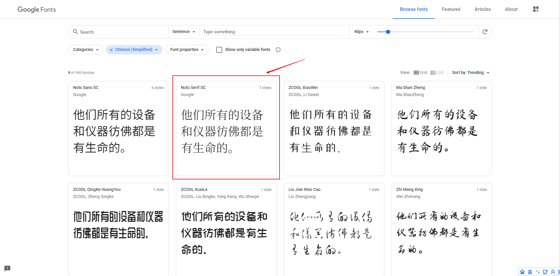Image resolution: width=560 pixels, height=276 pixels.
Task: Open the Articles tab
Action: click(x=483, y=9)
